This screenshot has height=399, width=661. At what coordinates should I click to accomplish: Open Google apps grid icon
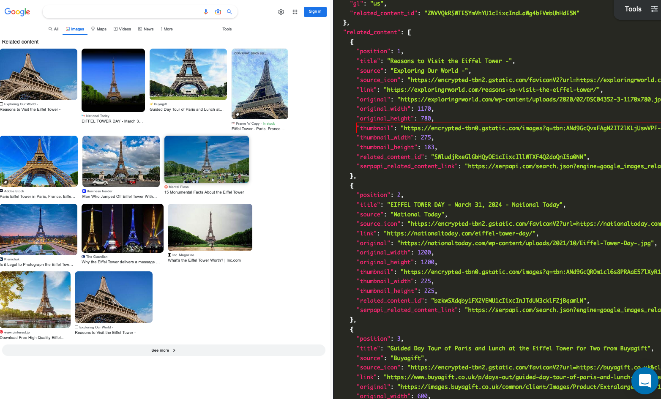(x=295, y=12)
